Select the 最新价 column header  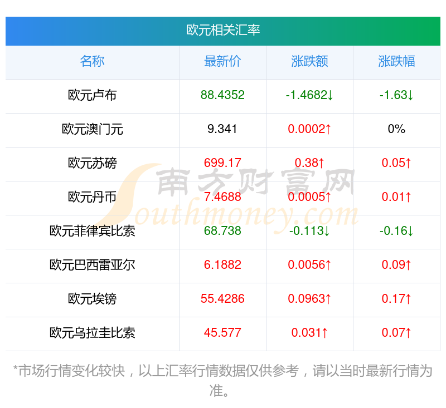[222, 61]
